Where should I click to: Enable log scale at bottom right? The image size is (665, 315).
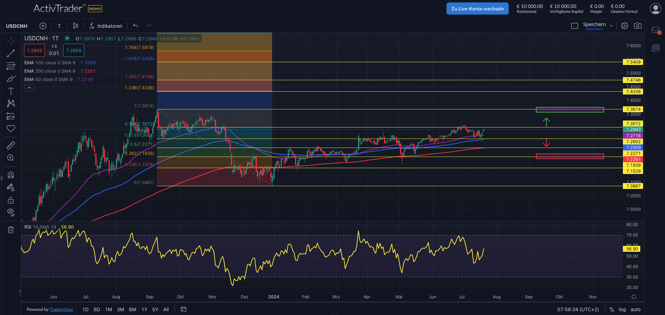[x=622, y=309]
